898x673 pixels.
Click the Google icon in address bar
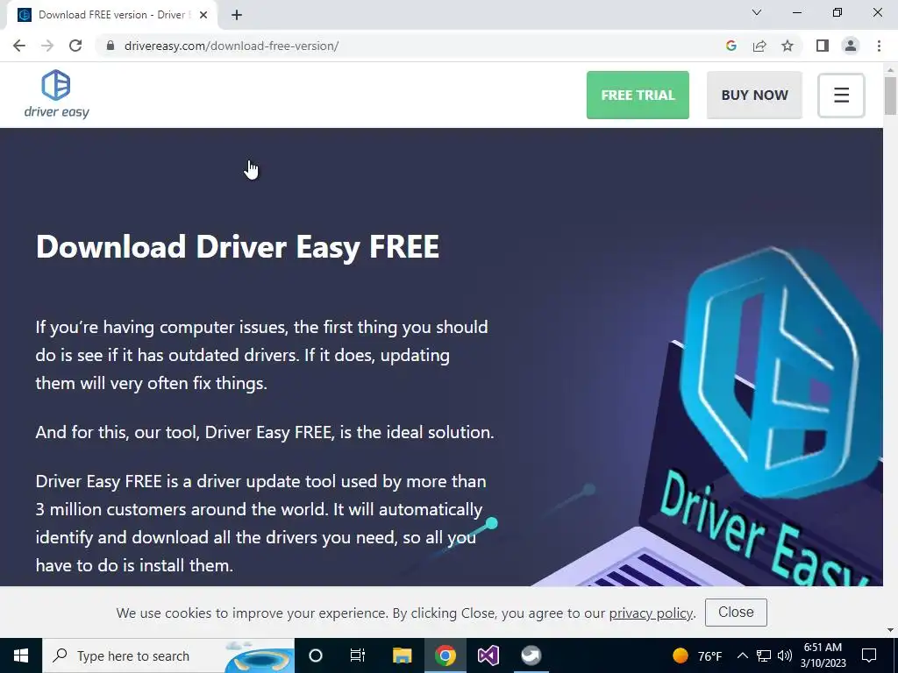tap(731, 46)
